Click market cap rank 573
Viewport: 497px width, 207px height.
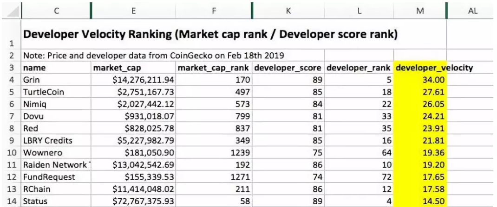pyautogui.click(x=214, y=104)
